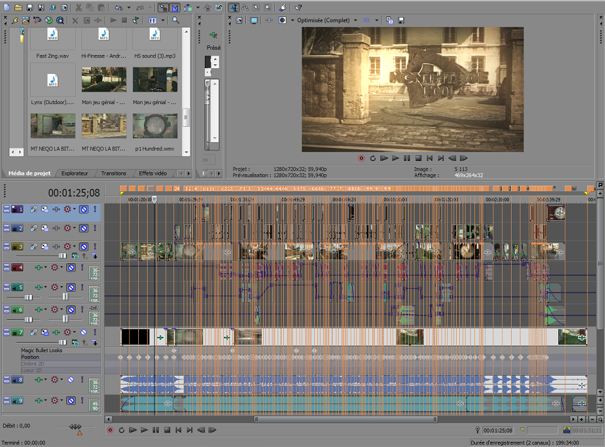
Task: Click the Save project icon
Action: click(x=30, y=8)
